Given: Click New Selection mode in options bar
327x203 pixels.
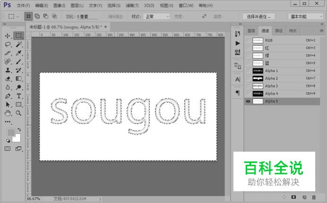Looking at the screenshot, I should point(28,16).
